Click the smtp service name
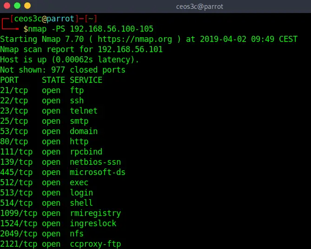 pyautogui.click(x=79, y=121)
